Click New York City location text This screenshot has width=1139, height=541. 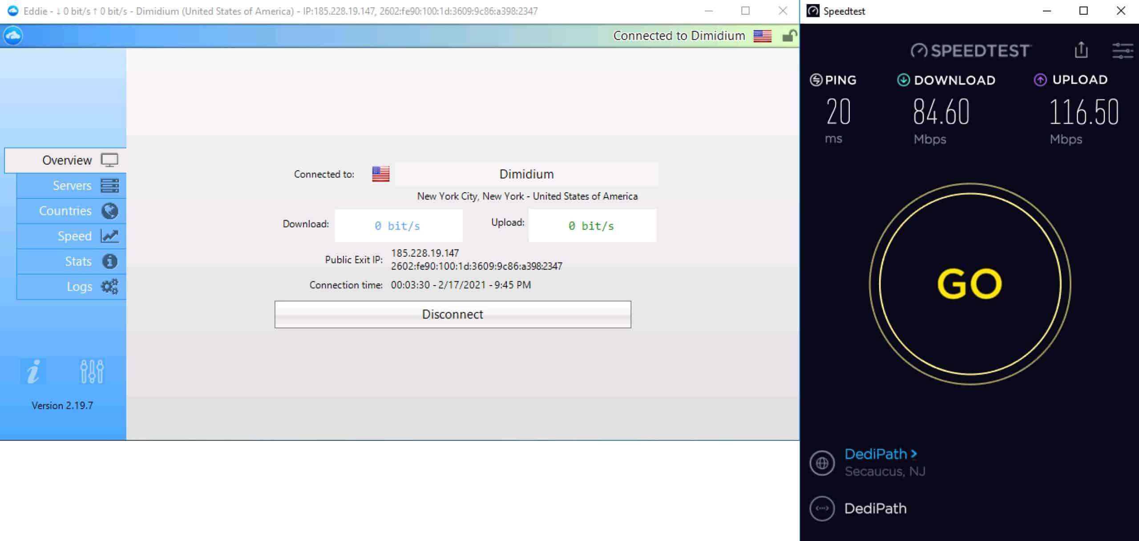click(x=527, y=196)
